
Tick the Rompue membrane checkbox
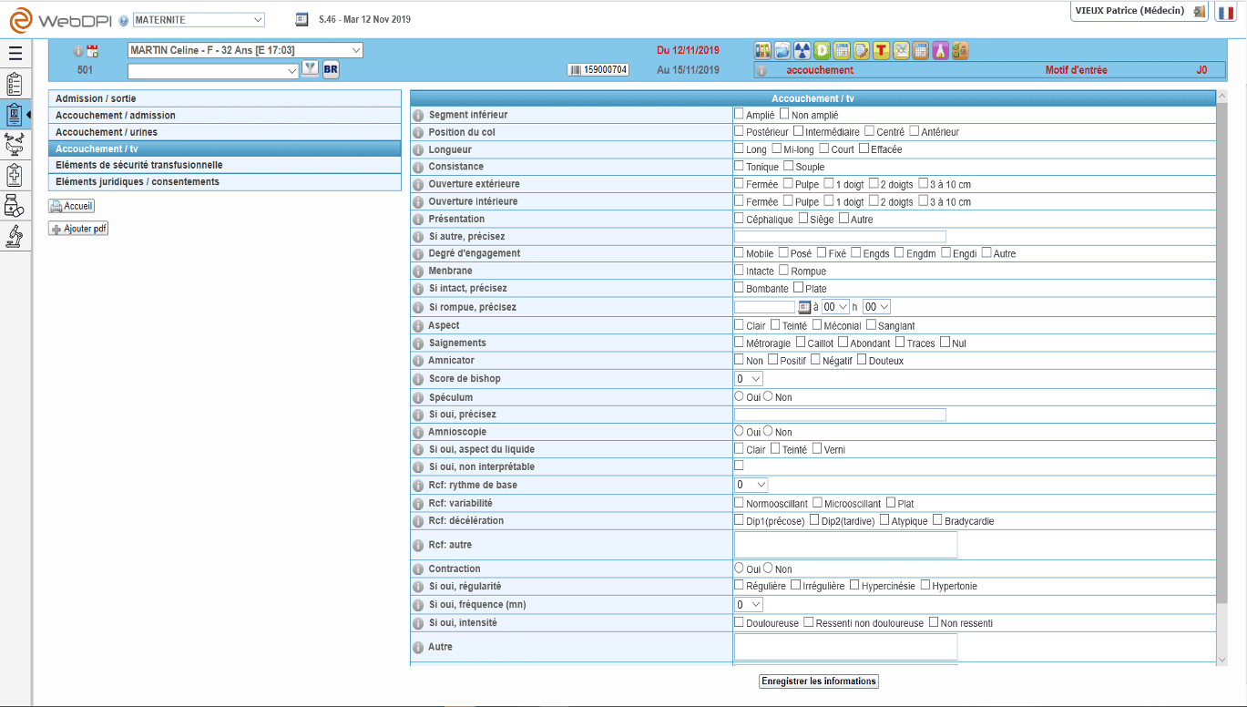pyautogui.click(x=783, y=271)
